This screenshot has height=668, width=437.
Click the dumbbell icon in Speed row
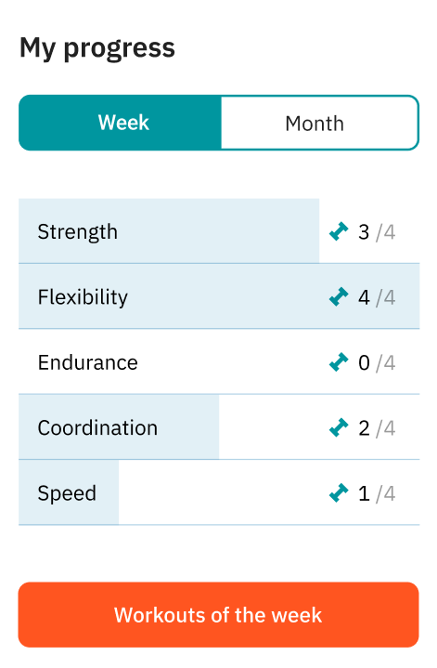click(339, 493)
